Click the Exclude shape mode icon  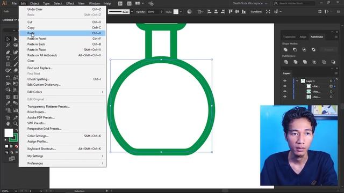pyautogui.click(x=313, y=50)
